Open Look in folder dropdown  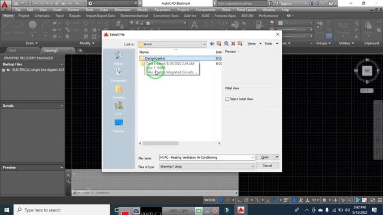click(x=204, y=44)
